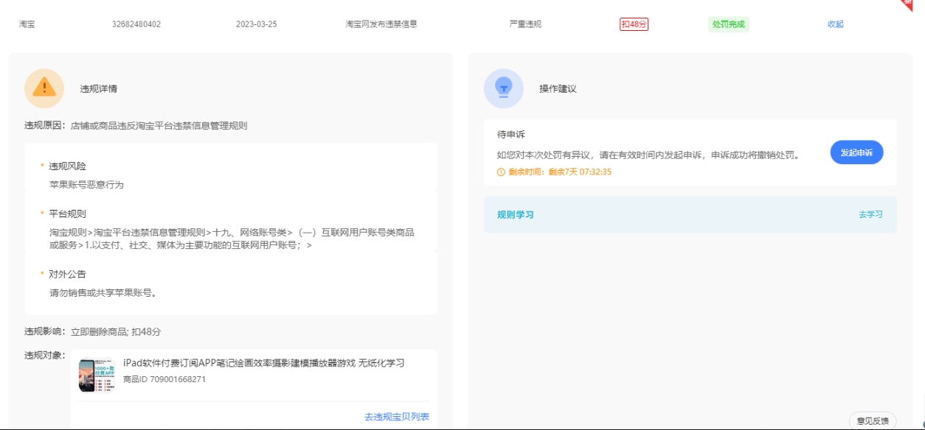Click the 严重违规 severity label

click(x=525, y=24)
